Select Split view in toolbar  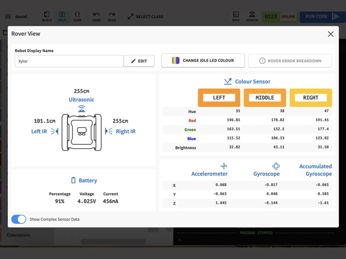(x=62, y=17)
